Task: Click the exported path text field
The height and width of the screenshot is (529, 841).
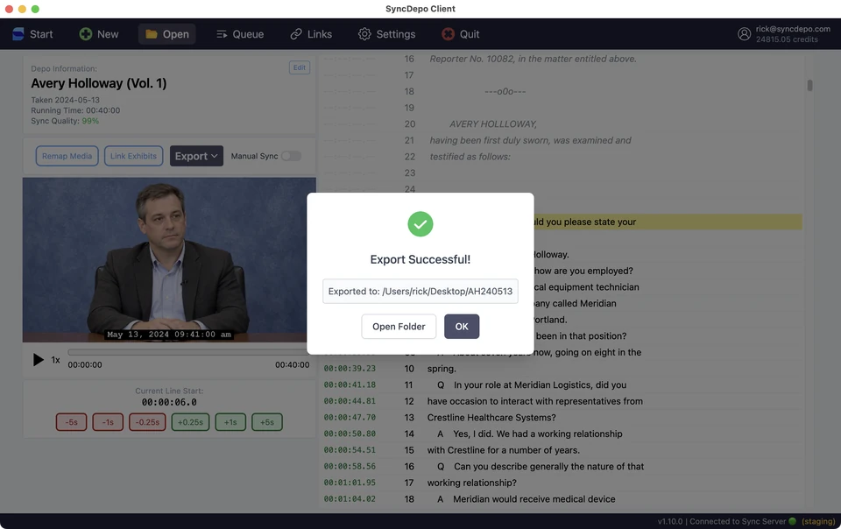Action: point(420,291)
